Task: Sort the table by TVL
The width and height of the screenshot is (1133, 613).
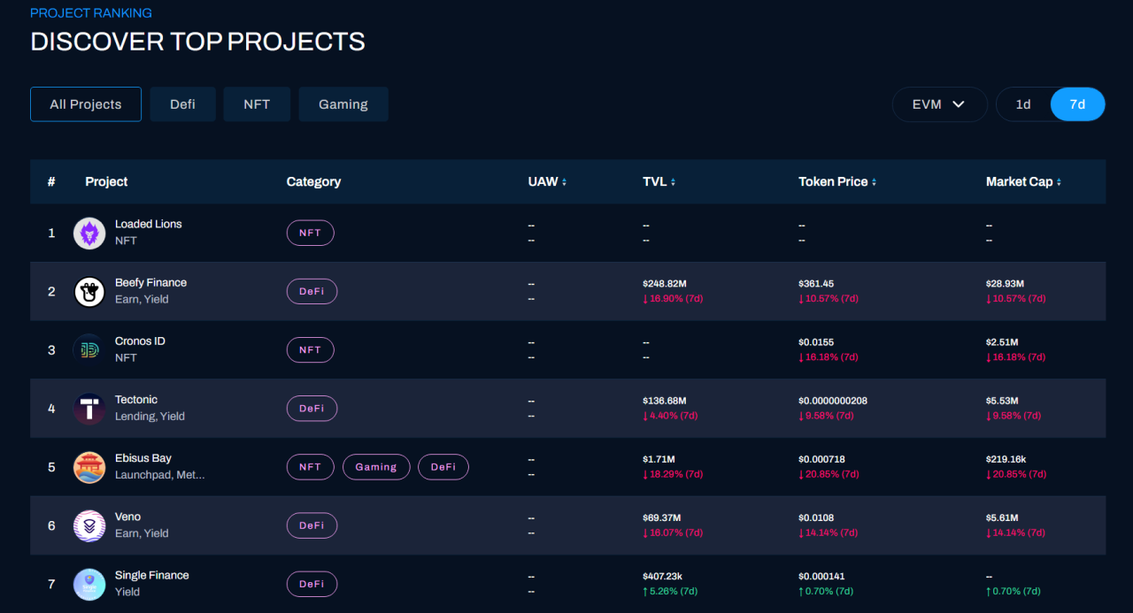Action: point(673,182)
